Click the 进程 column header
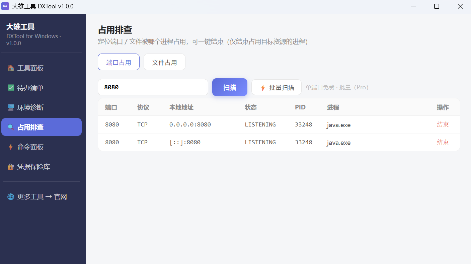Screen dimensions: 471x264 [333, 107]
